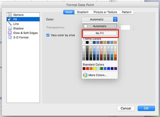Viewport: 160px width, 117px height.
Task: Pick the darkest shade in green column
Action: tap(105, 59)
